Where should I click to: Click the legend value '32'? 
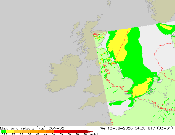click(x=22, y=134)
